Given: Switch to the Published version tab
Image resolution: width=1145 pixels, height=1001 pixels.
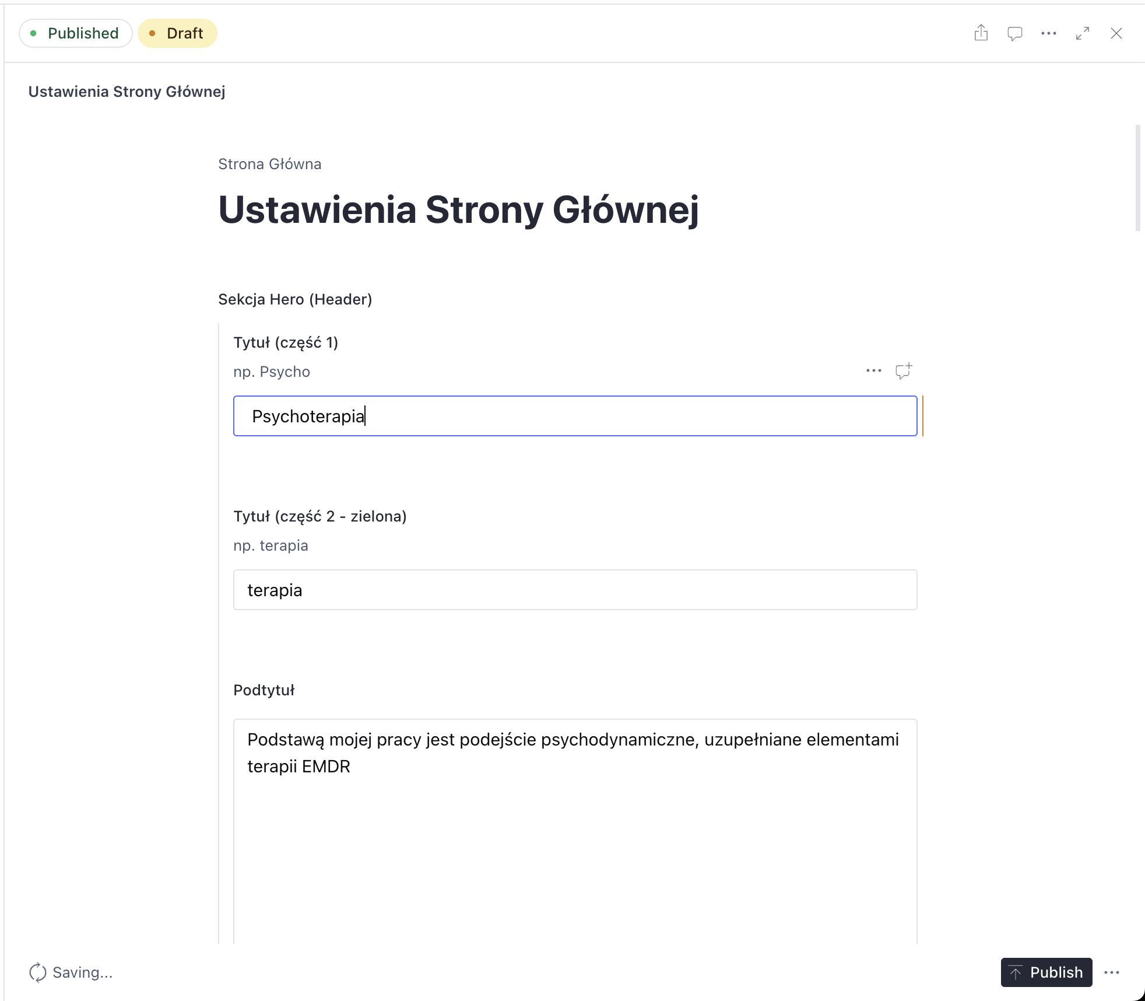Looking at the screenshot, I should tap(76, 33).
